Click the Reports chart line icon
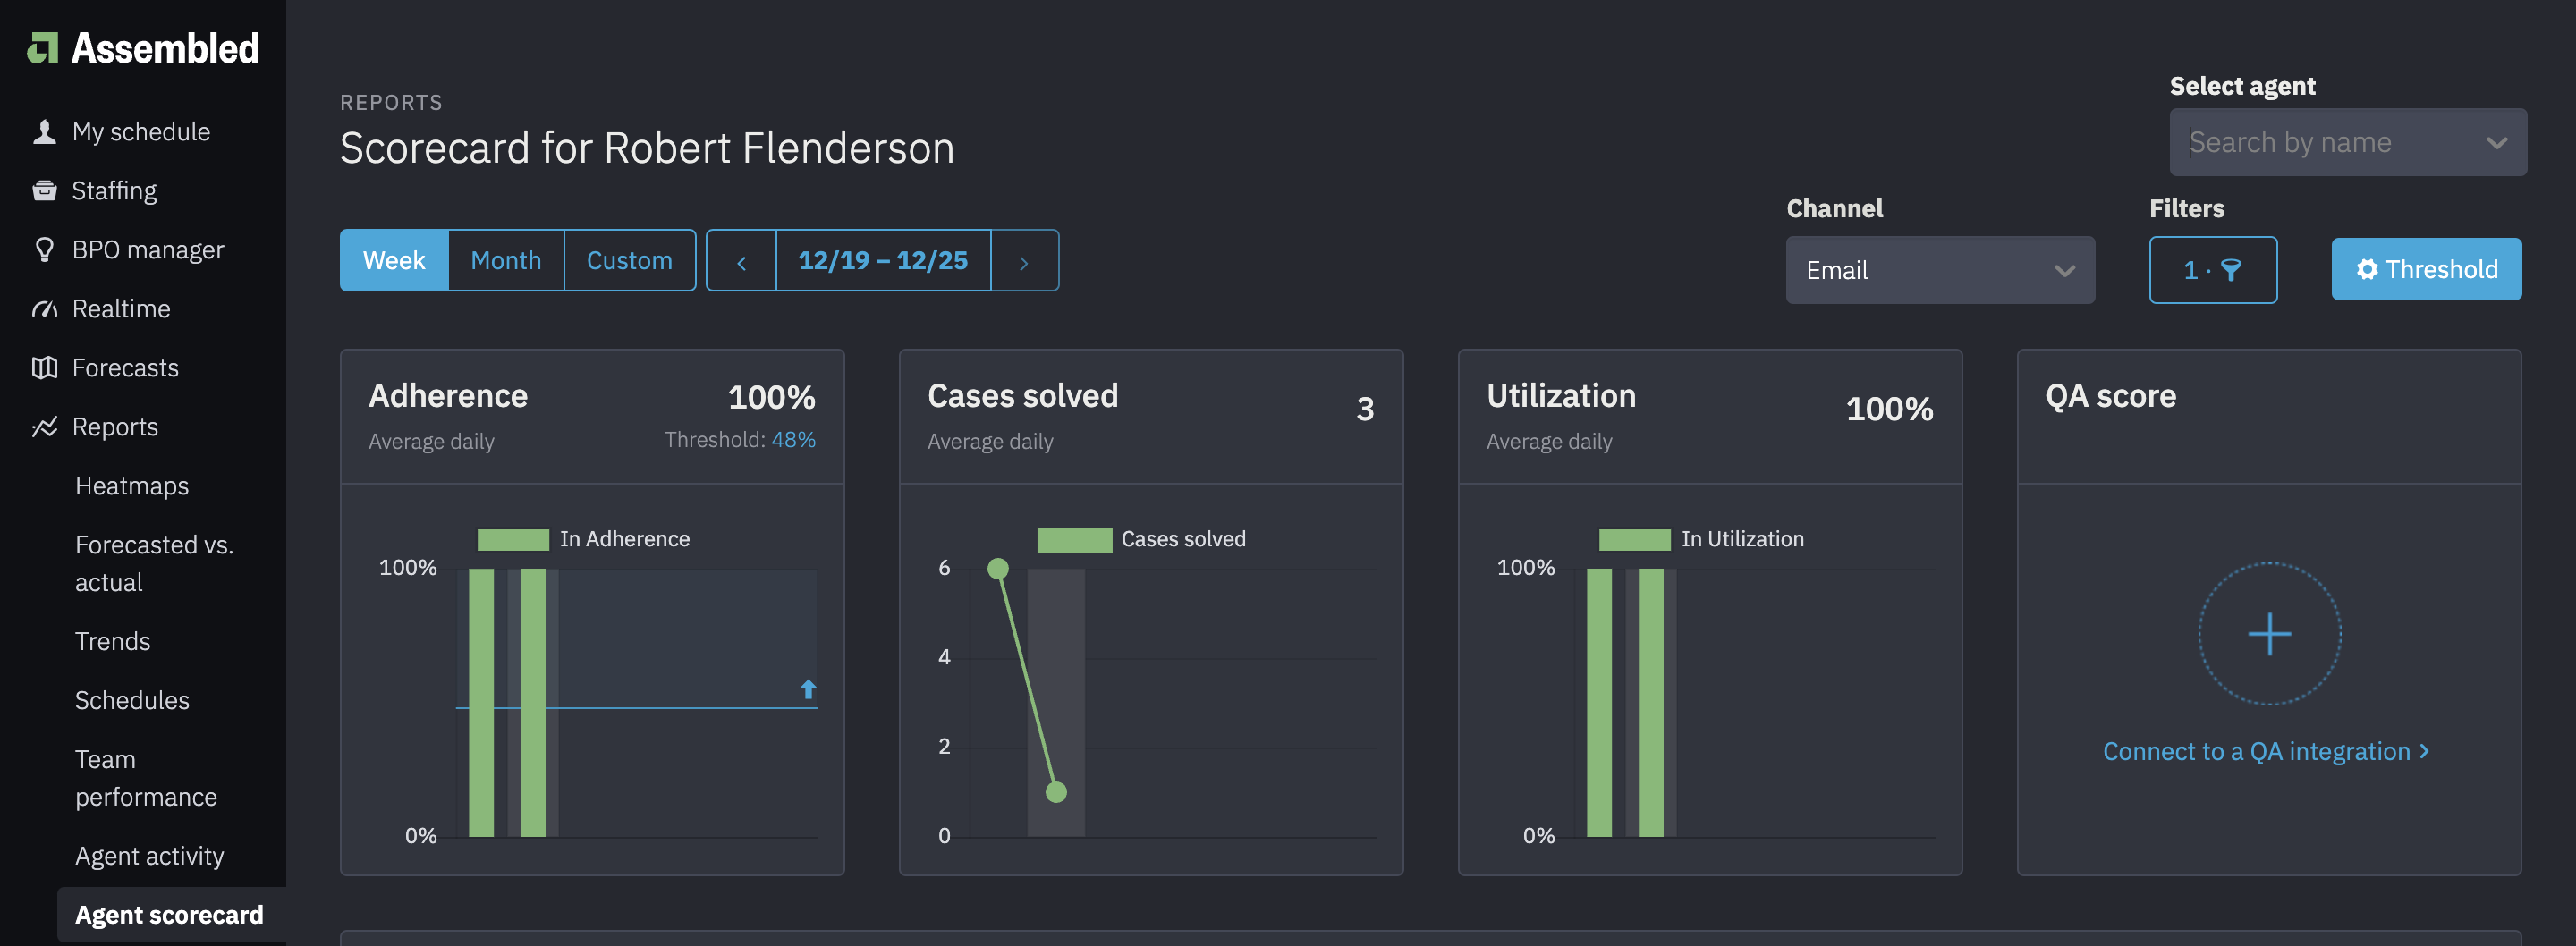 (44, 427)
